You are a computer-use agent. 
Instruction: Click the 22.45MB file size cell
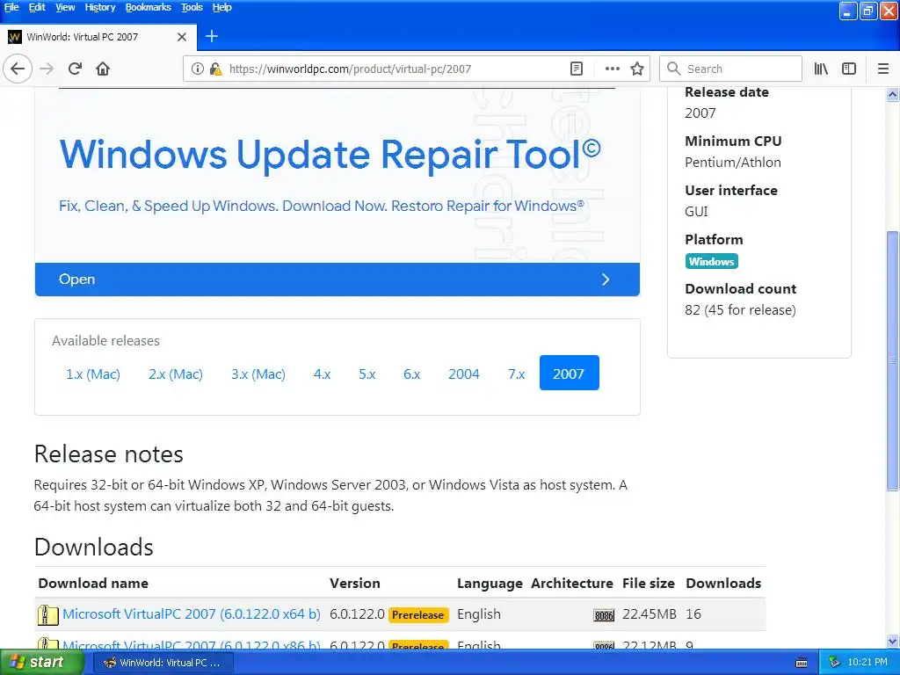(x=650, y=614)
